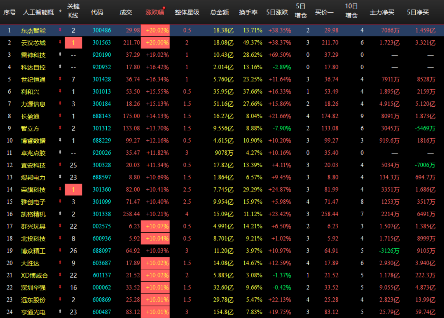The width and height of the screenshot is (444, 318).
Task: Sort by the 整体星级 column header
Action: (x=187, y=12)
